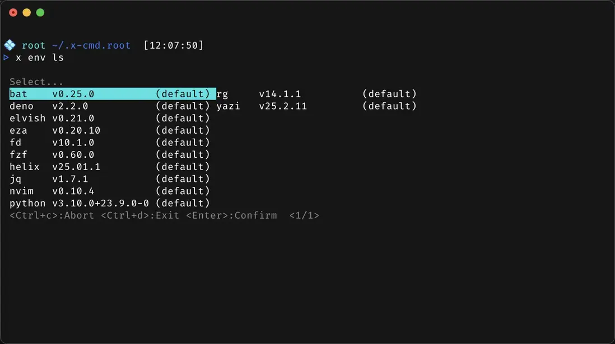Click the x-cmd blue diamond logo icon
Image resolution: width=615 pixels, height=344 pixels.
[10, 45]
